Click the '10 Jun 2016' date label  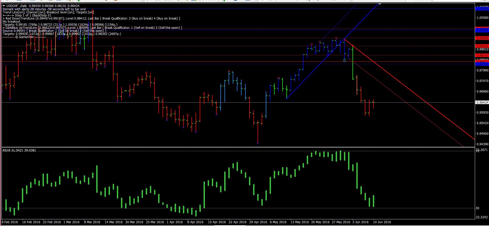pos(382,222)
